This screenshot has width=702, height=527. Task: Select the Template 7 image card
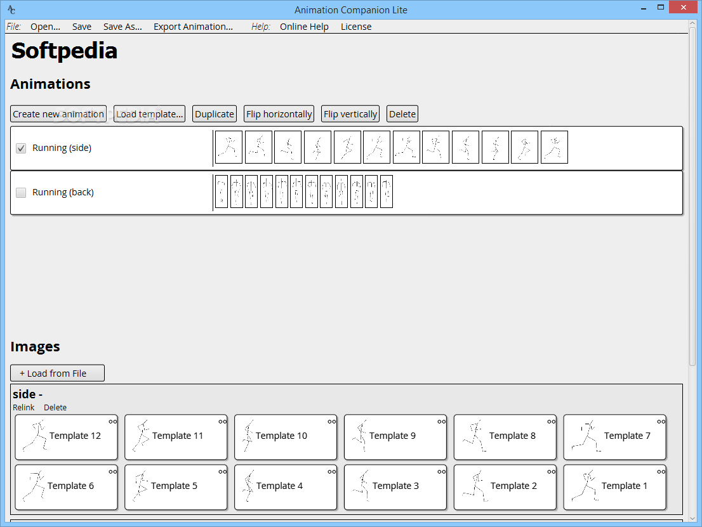614,437
